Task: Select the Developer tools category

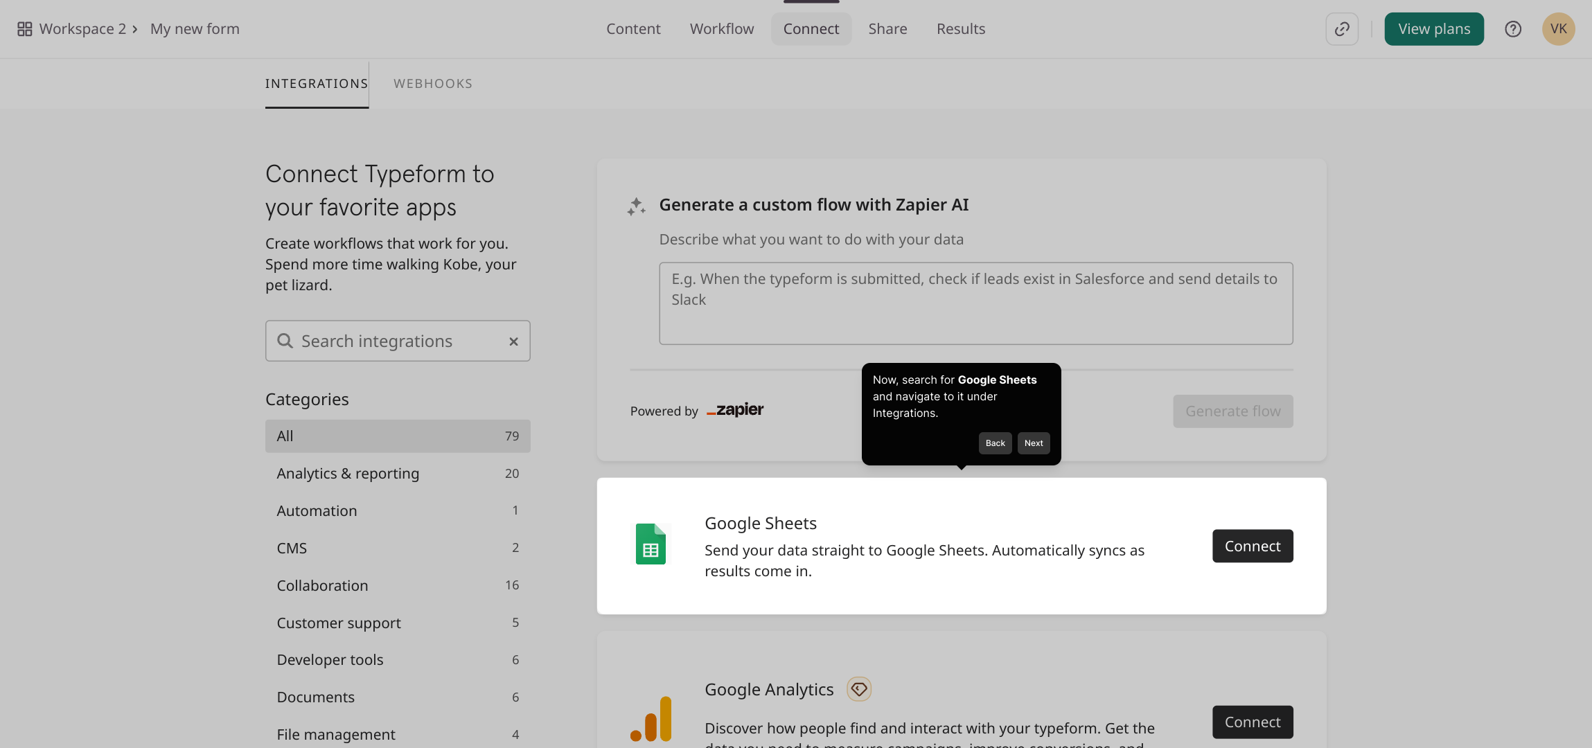Action: (398, 660)
